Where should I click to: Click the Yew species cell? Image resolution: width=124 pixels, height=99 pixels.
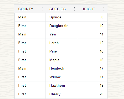[62, 34]
